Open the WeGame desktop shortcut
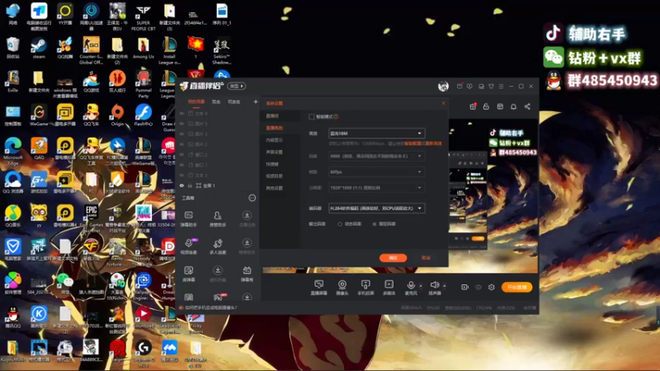The height and width of the screenshot is (371, 660). click(39, 115)
